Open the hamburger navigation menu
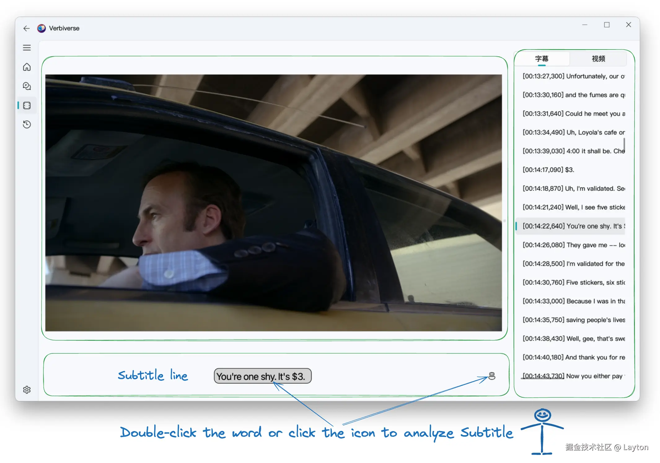 27,47
